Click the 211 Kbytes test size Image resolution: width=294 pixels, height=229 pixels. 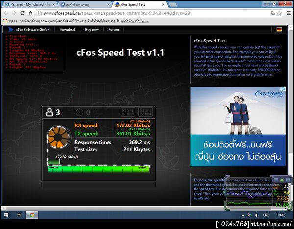[x=137, y=149]
